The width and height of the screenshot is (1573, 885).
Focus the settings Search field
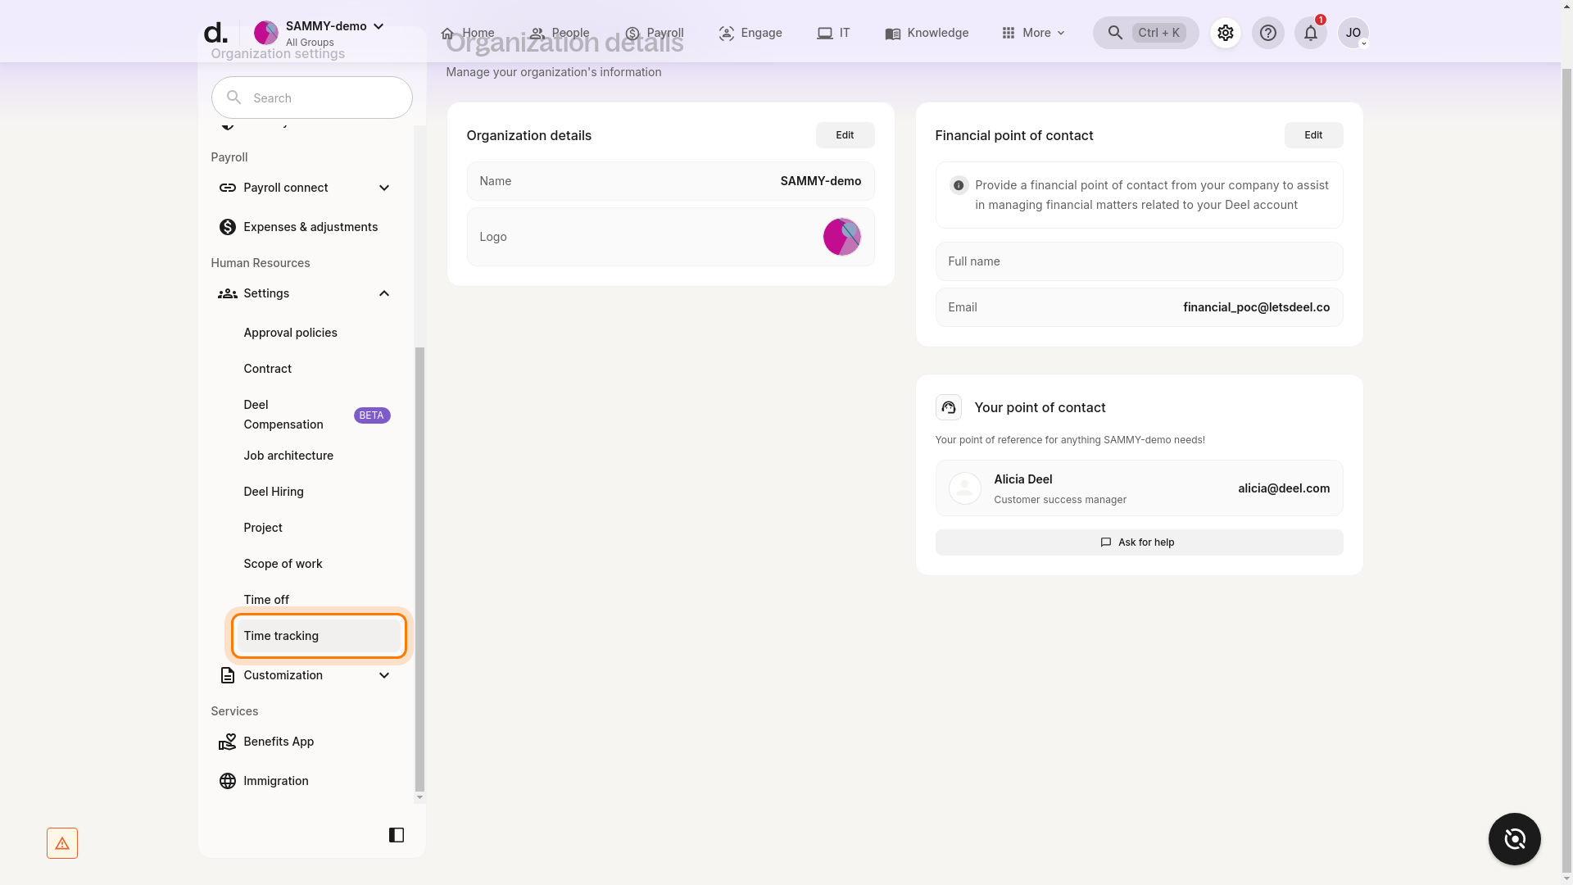click(311, 98)
